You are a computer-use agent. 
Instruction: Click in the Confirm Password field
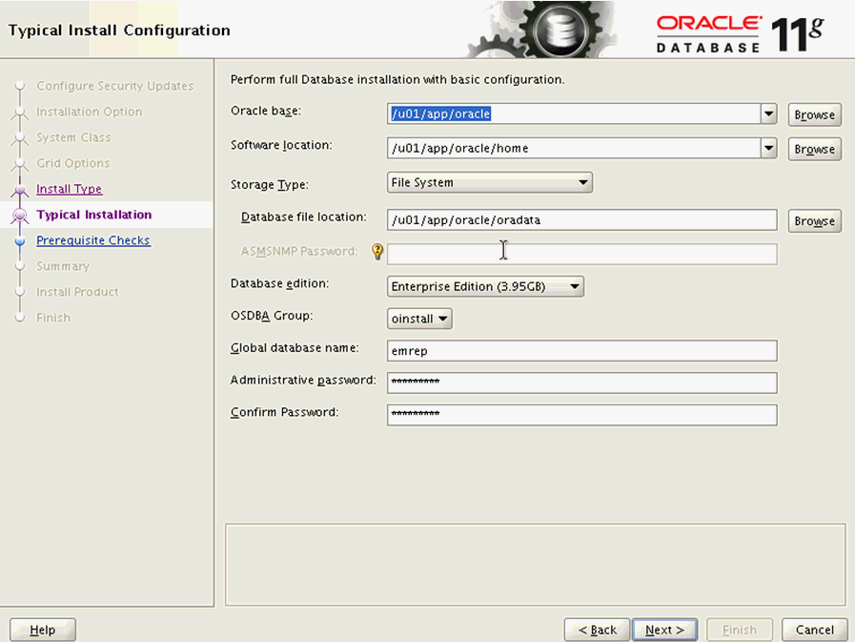point(581,415)
